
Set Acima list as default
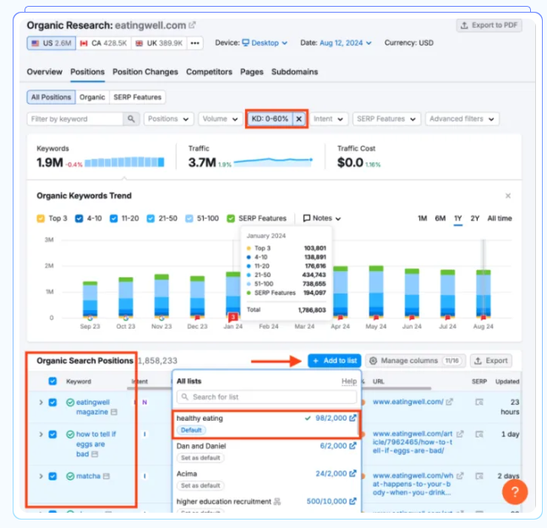pyautogui.click(x=200, y=486)
